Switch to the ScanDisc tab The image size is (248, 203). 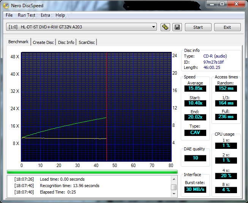click(x=87, y=42)
